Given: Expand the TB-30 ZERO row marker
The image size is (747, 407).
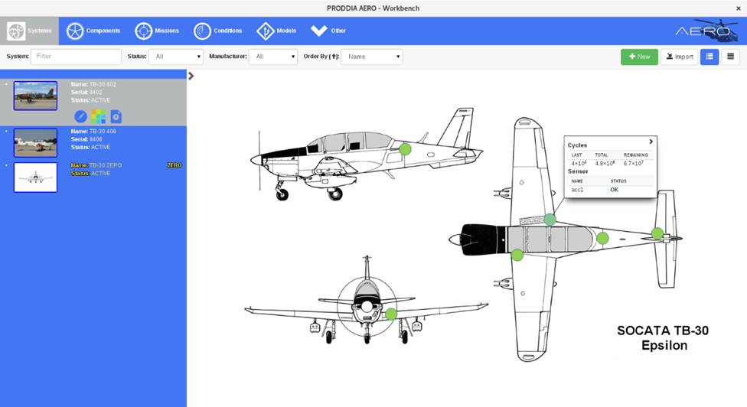Looking at the screenshot, I should click(6, 165).
